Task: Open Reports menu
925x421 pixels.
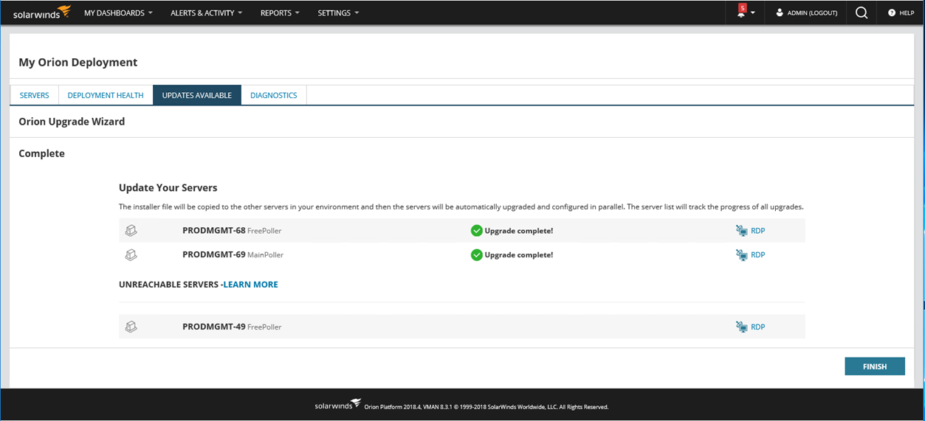Action: click(x=280, y=13)
